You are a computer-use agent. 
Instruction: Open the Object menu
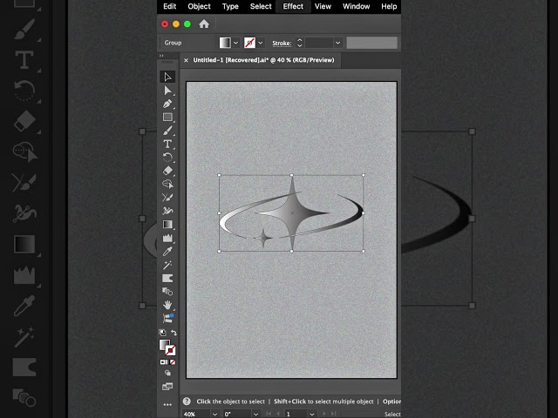(x=200, y=6)
